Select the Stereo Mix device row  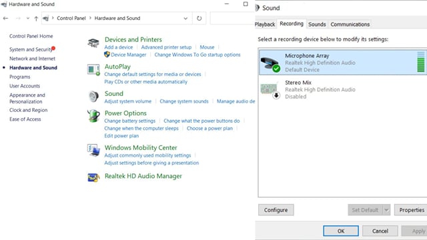(343, 89)
